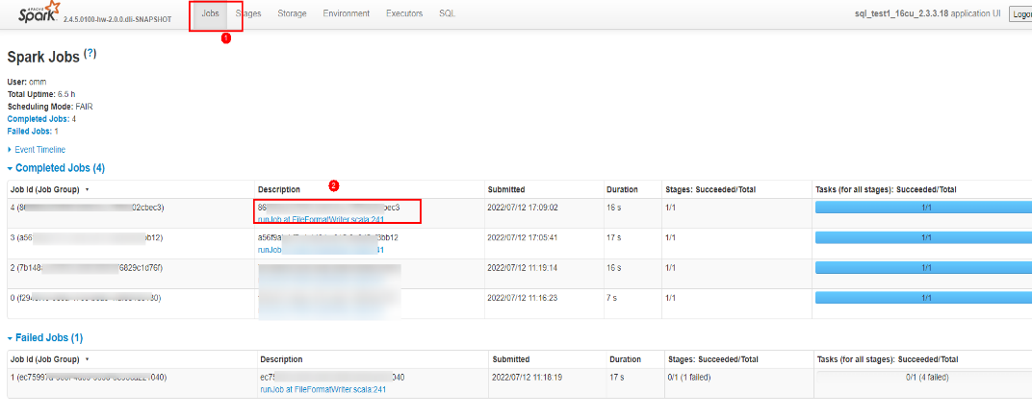
Task: Expand the Event Timeline section
Action: tap(39, 150)
